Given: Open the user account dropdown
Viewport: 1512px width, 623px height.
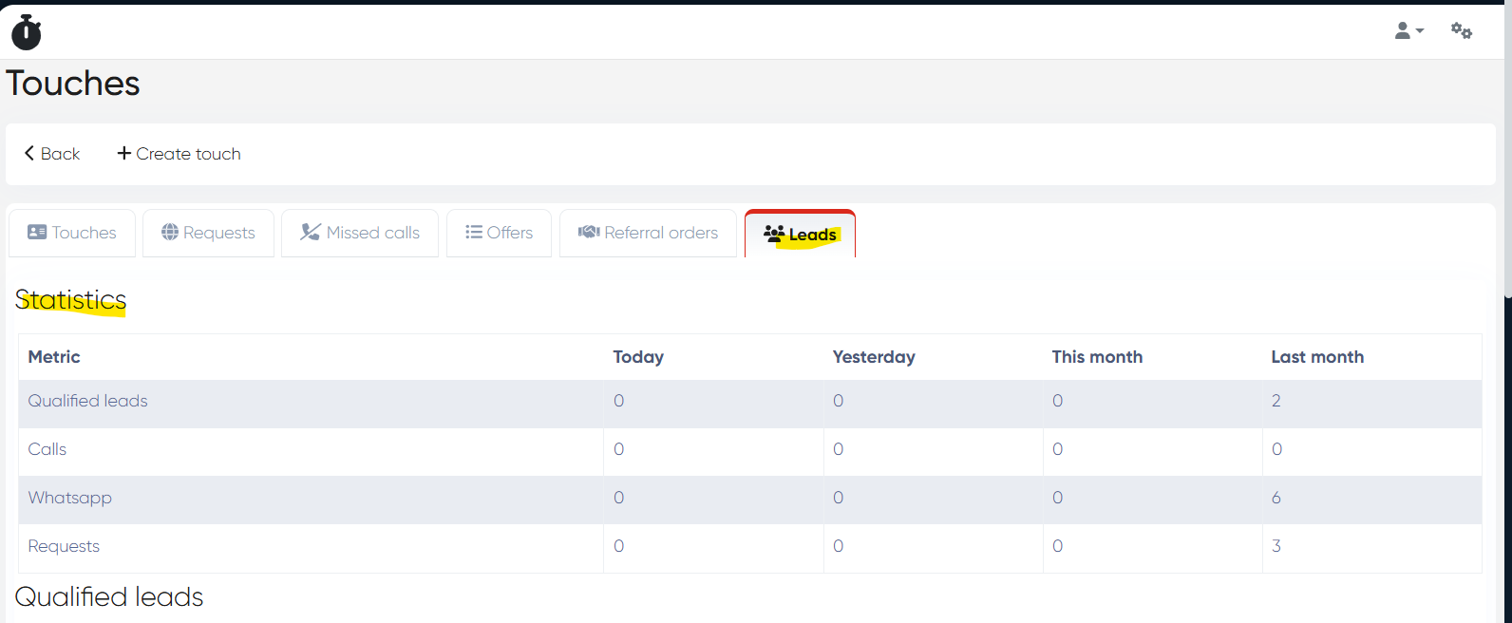Looking at the screenshot, I should (1408, 31).
